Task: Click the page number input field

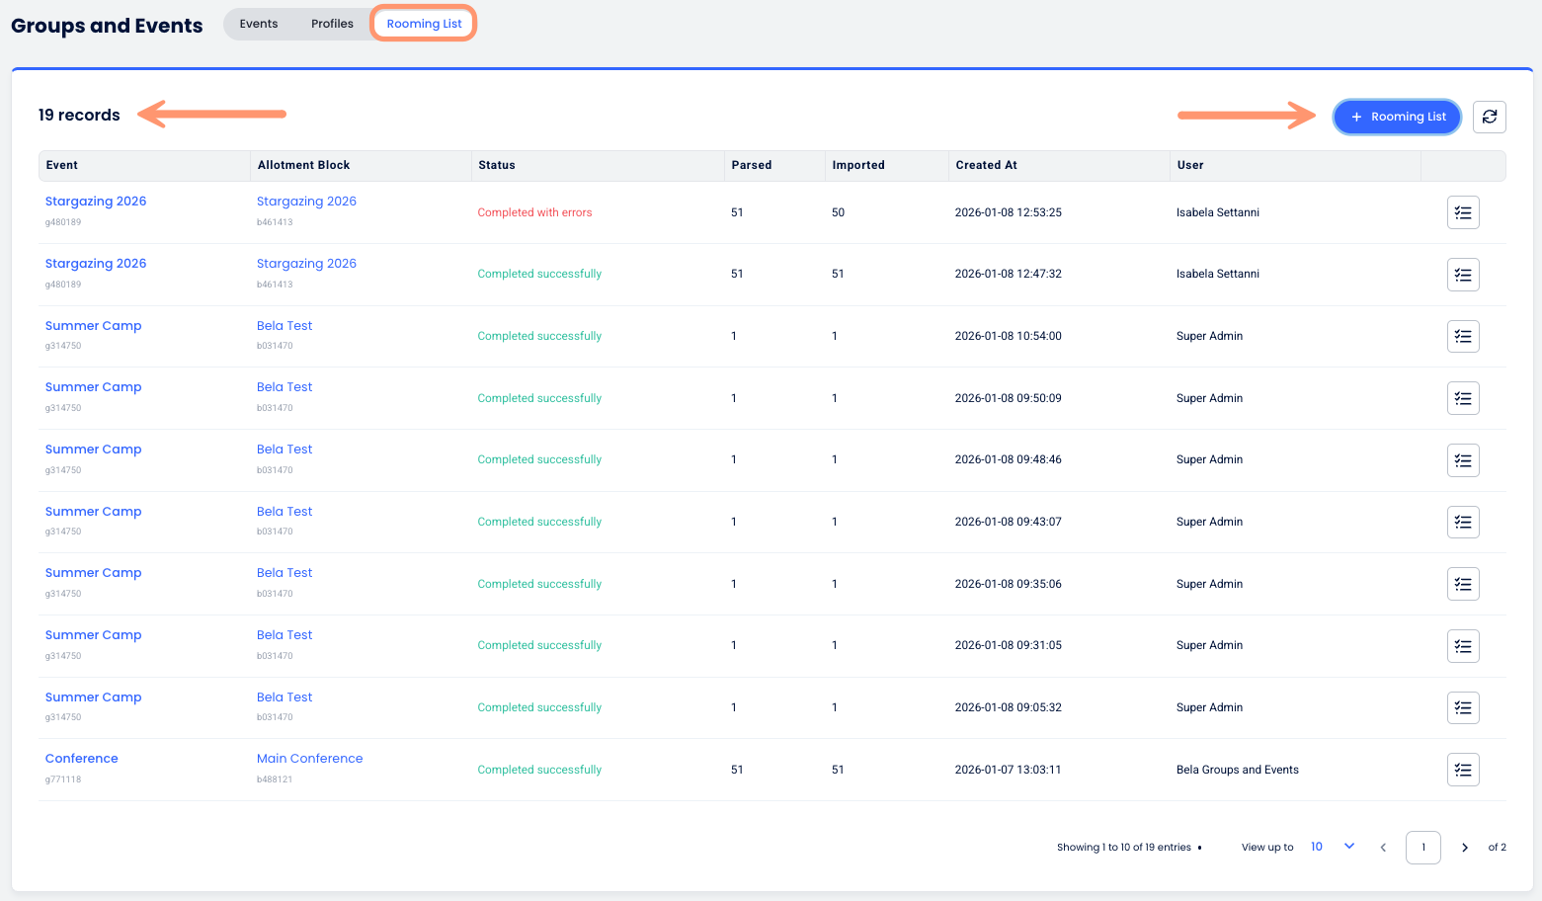Action: pyautogui.click(x=1422, y=848)
